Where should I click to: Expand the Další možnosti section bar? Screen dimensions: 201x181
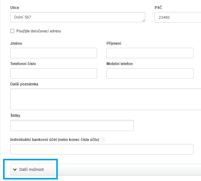click(105, 169)
